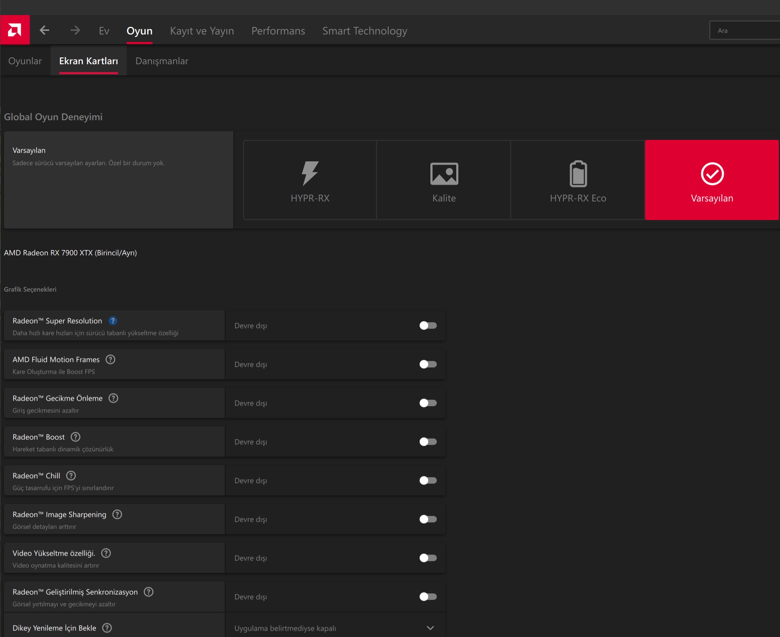Open help for Video Yükseltme özelliği
Image resolution: width=780 pixels, height=637 pixels.
click(106, 553)
